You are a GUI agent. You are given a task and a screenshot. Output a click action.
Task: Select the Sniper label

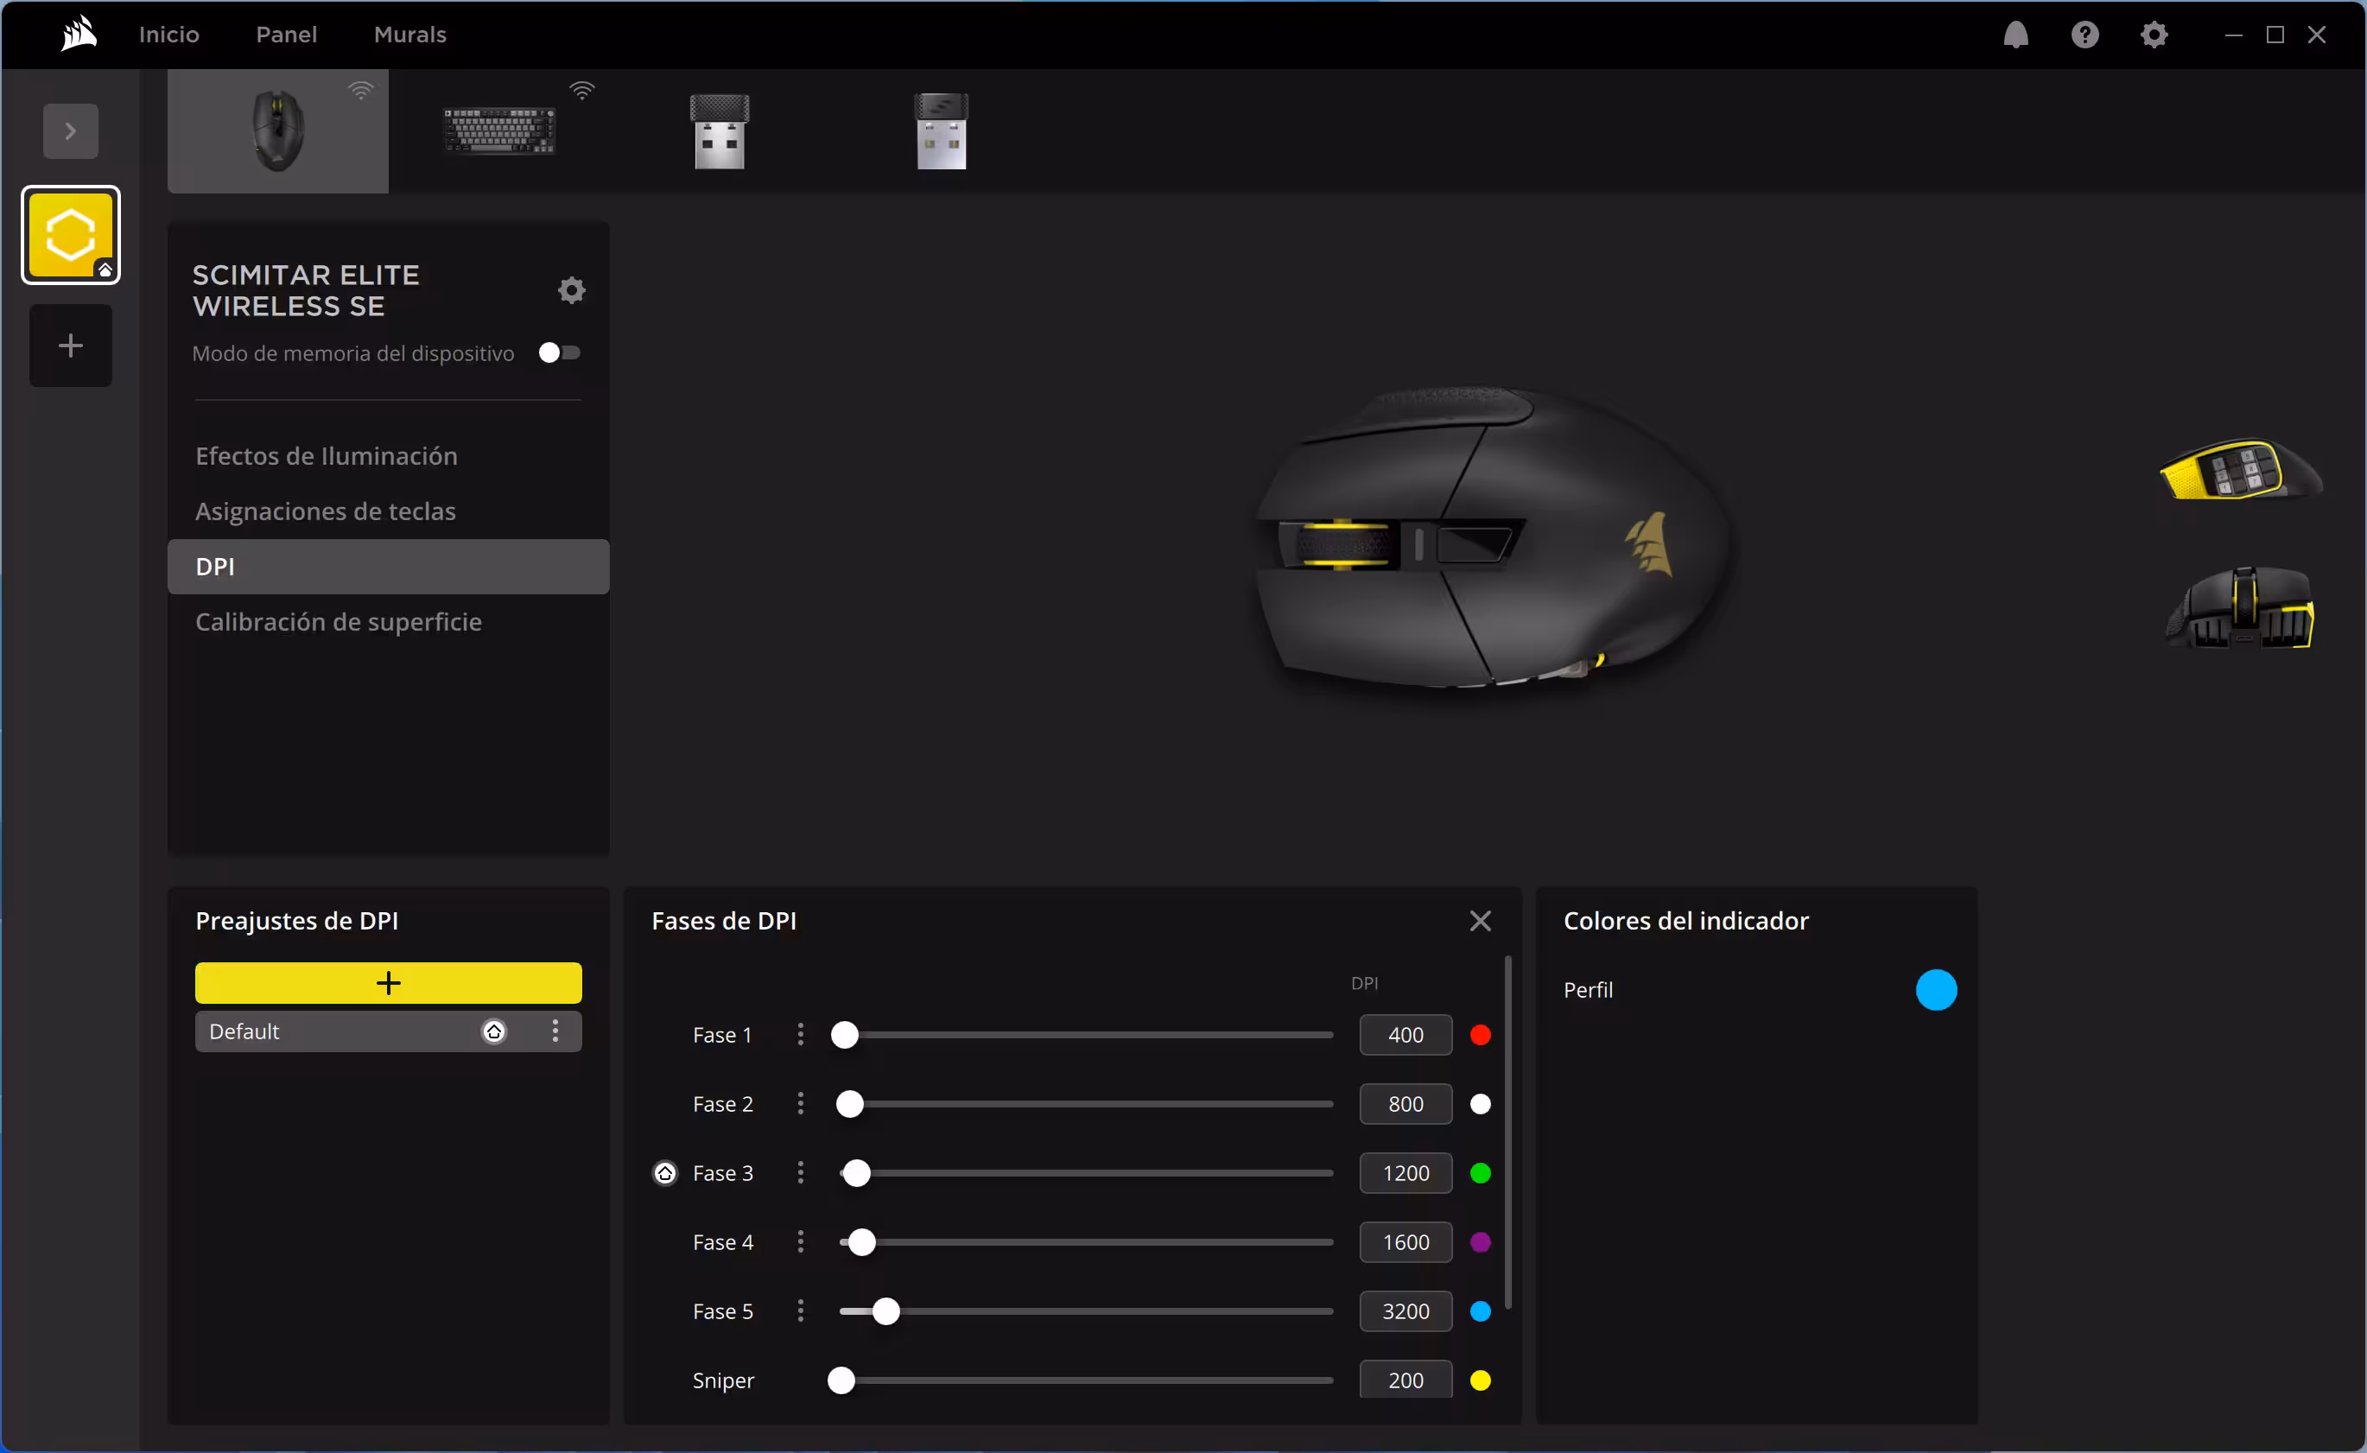(723, 1381)
